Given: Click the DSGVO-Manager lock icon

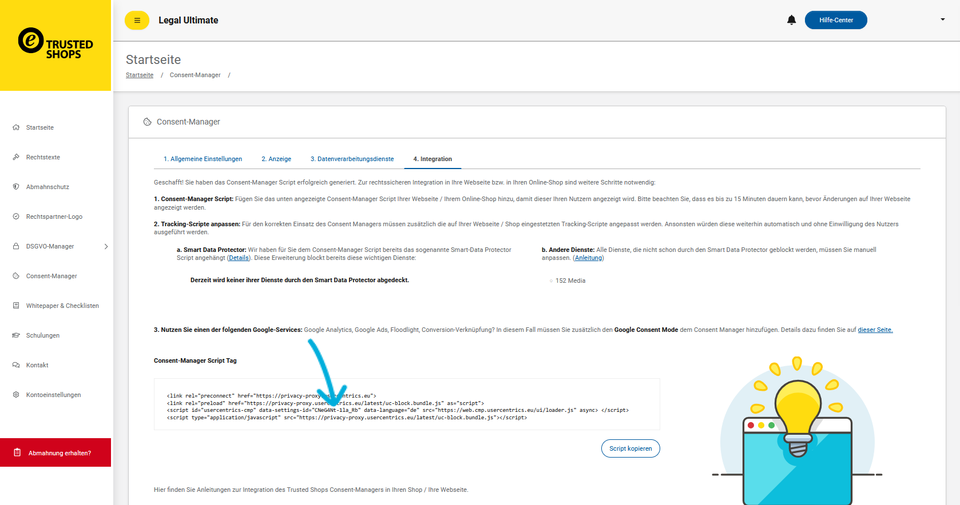Looking at the screenshot, I should click(16, 246).
